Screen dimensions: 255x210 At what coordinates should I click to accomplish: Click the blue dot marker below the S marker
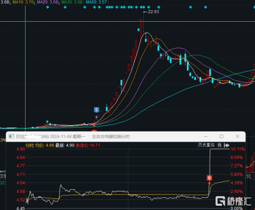tap(96, 117)
